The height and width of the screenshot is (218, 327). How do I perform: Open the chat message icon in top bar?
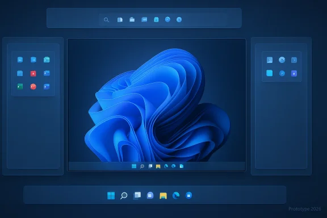144,20
